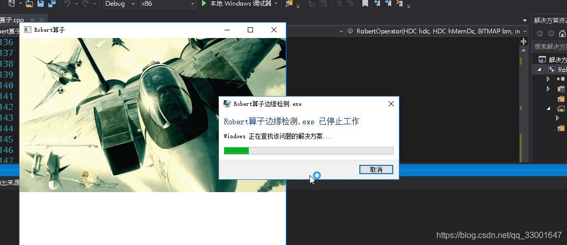Close the Robert算子边缘检测.exe dialog
The width and height of the screenshot is (567, 245).
pos(391,104)
